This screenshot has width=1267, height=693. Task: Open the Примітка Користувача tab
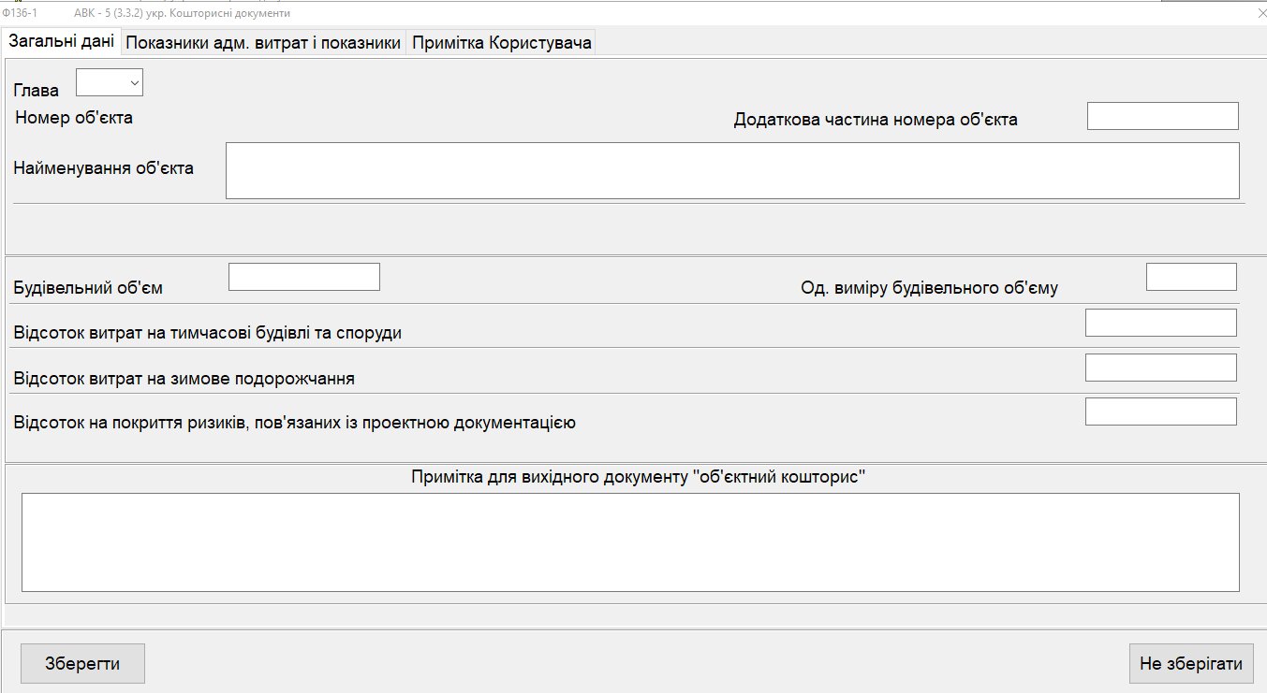502,43
